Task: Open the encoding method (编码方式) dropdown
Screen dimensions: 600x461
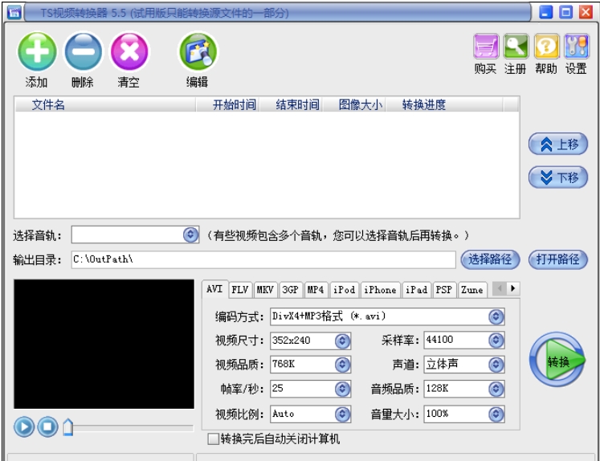Action: pos(496,316)
